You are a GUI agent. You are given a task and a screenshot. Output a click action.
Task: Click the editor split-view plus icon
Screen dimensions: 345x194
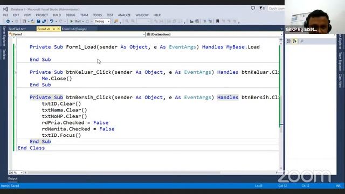point(281,39)
